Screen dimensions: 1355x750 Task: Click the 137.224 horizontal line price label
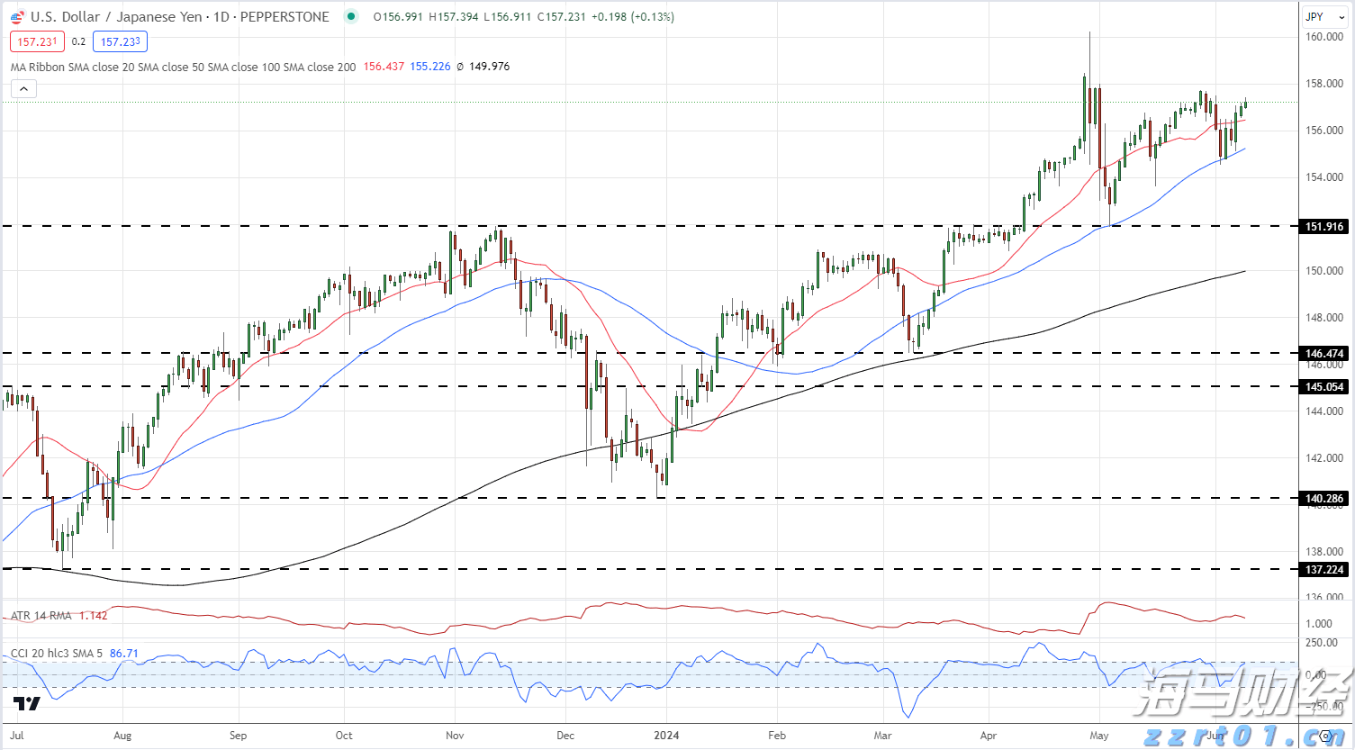tap(1324, 570)
